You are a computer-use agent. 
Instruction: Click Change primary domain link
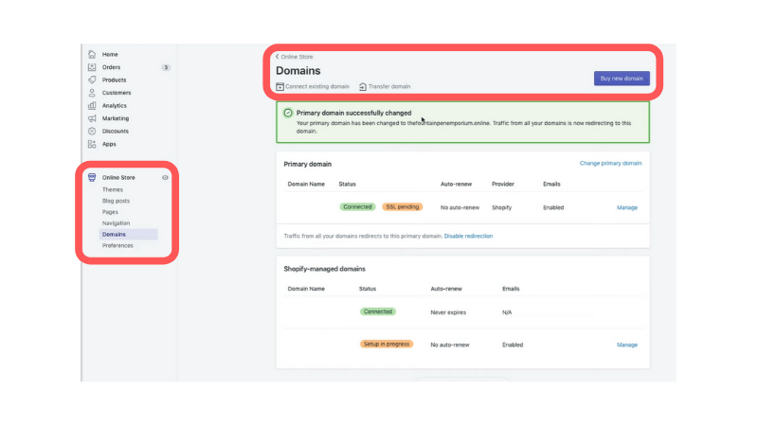click(x=610, y=163)
